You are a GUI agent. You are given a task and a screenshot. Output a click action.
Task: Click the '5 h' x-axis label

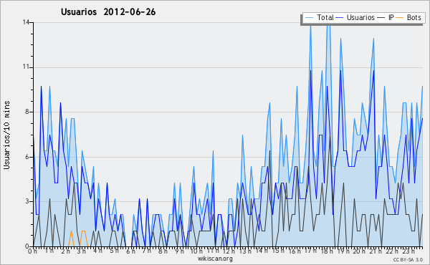click(x=114, y=251)
